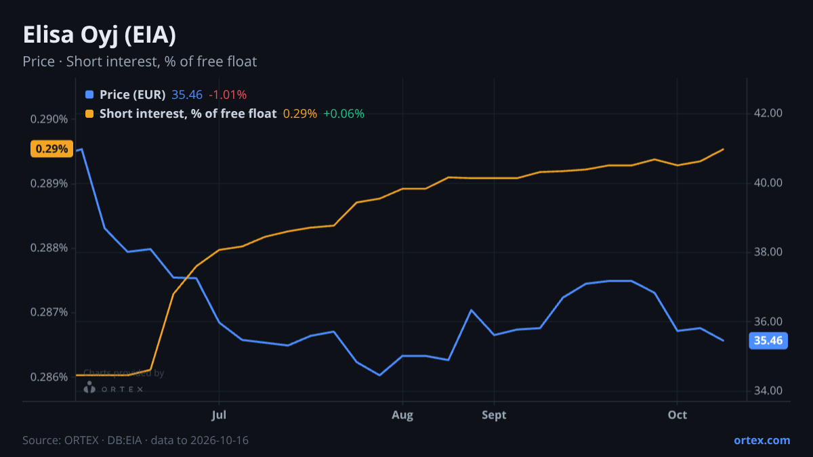The image size is (813, 457).
Task: Click the Elisa Oyj (EIA) chart title
Action: (x=100, y=35)
